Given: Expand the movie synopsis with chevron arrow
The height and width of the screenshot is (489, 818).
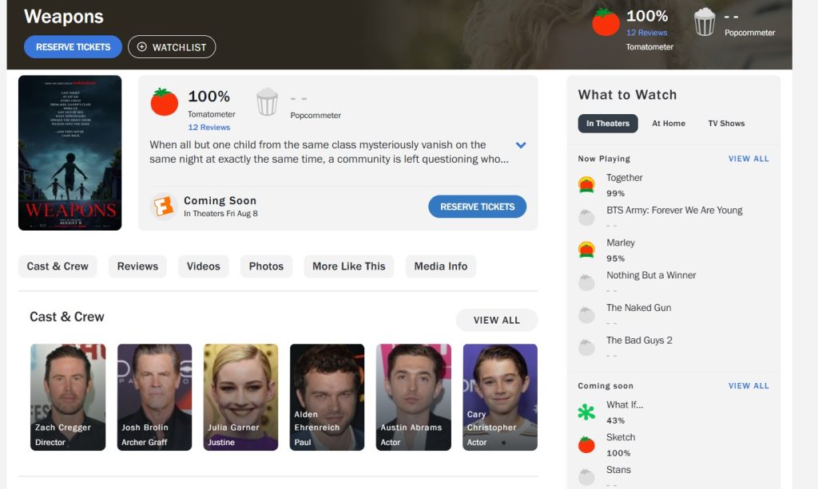Looking at the screenshot, I should click(x=521, y=145).
